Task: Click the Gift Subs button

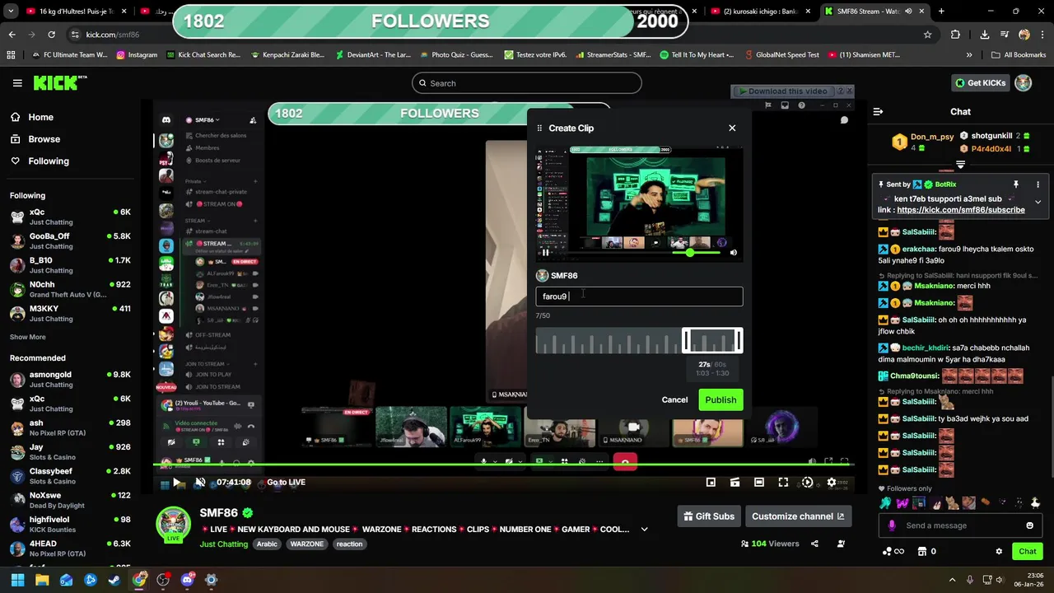Action: click(x=709, y=516)
